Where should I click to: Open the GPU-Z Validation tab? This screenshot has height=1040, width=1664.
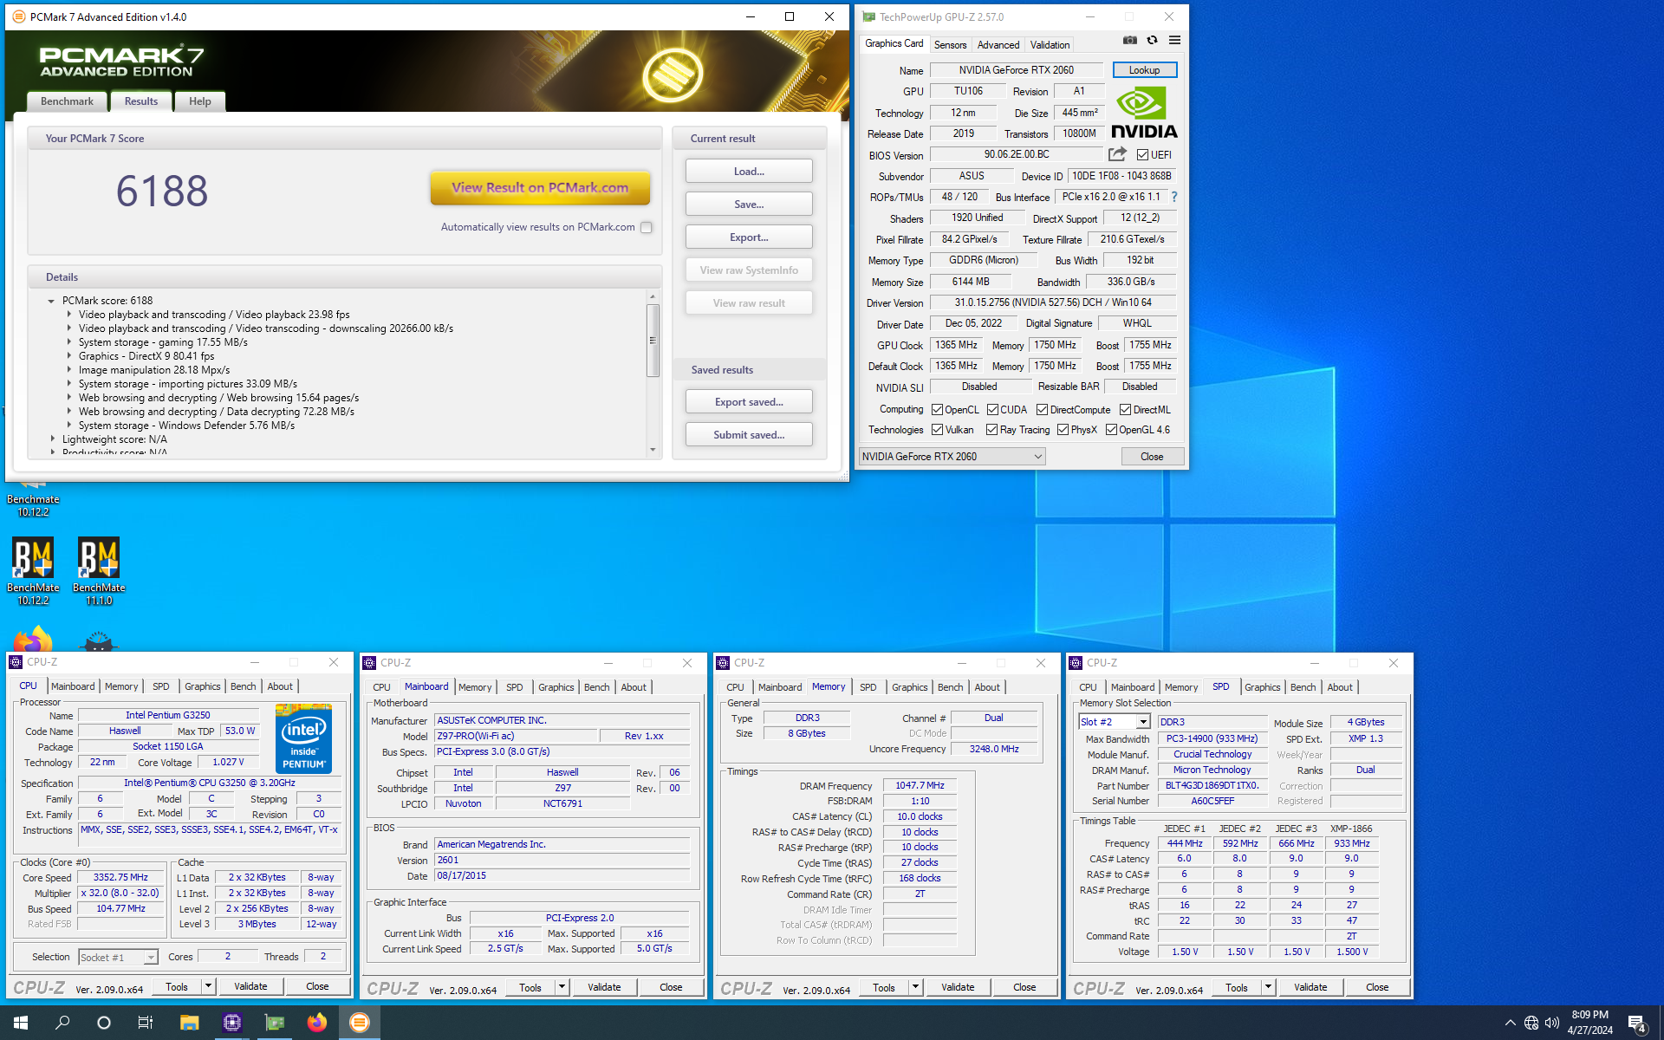pyautogui.click(x=1050, y=44)
